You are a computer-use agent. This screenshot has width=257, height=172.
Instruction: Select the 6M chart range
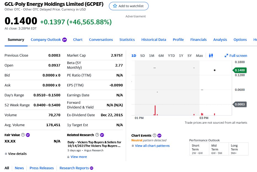pos(161,56)
